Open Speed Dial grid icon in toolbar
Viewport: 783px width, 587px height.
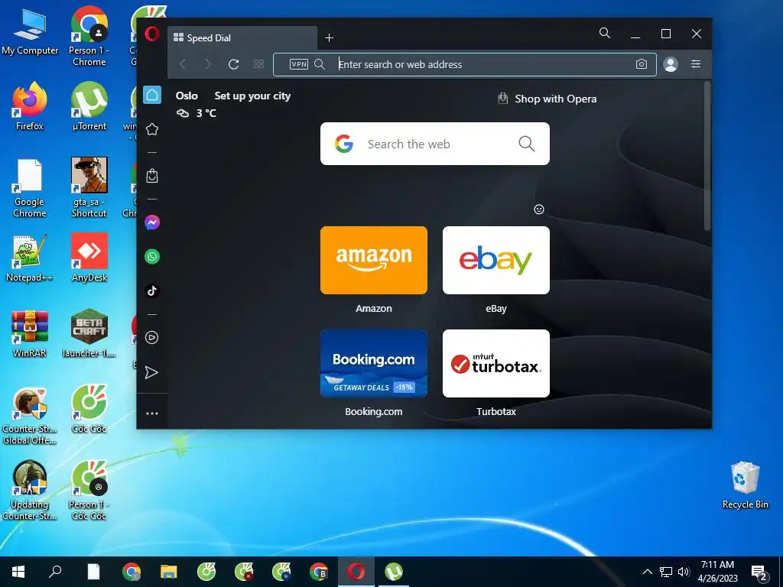point(258,64)
